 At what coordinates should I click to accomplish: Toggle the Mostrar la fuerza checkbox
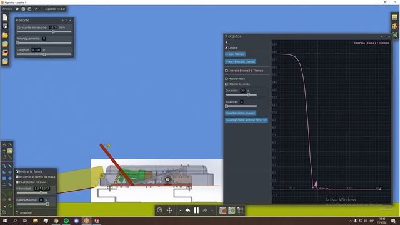coord(17,171)
